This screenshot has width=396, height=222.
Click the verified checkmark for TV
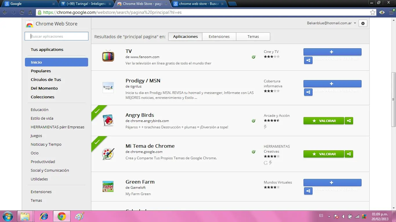254,57
